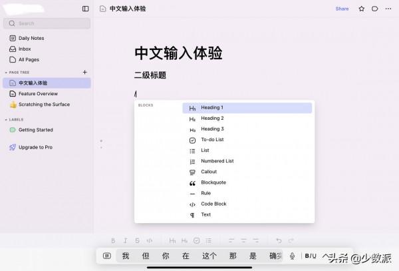Toggle Italic in formatting toolbar
Viewport: 399px width, 271px height.
coord(125,240)
